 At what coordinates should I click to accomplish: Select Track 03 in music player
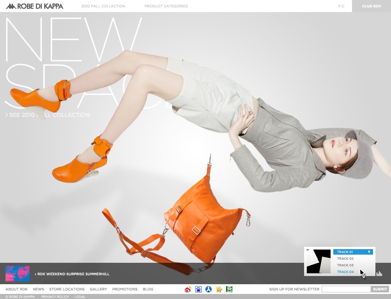click(x=345, y=265)
